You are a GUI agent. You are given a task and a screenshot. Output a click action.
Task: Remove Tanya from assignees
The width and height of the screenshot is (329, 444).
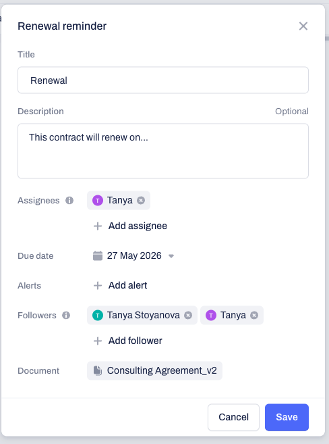tap(141, 201)
